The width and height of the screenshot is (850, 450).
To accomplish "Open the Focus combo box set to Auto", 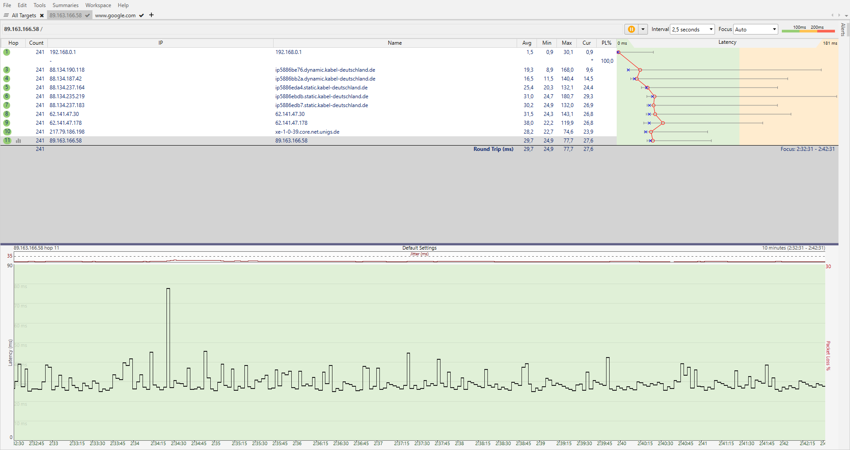I will (x=756, y=29).
